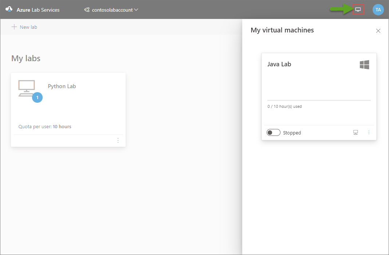The width and height of the screenshot is (389, 255).
Task: Click the blue badge showing 1 on Python Lab
Action: pyautogui.click(x=37, y=97)
